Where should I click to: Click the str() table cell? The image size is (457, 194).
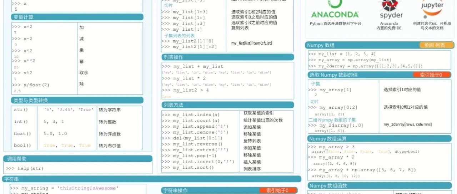tap(21, 110)
